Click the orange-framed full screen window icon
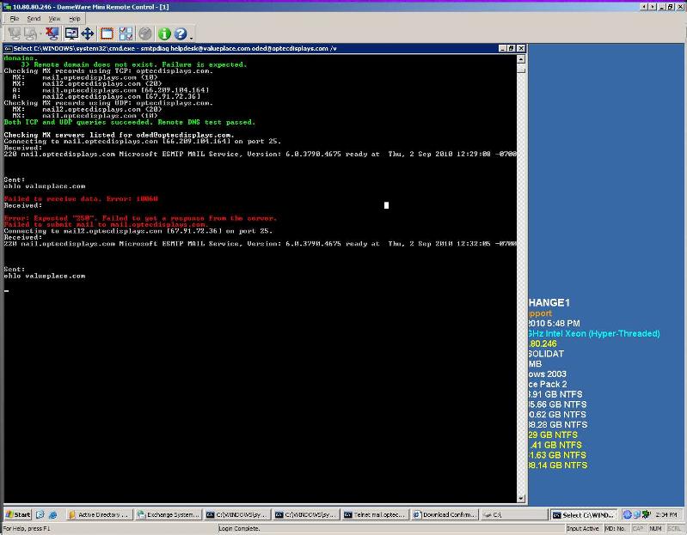Image resolution: width=687 pixels, height=535 pixels. 107,33
